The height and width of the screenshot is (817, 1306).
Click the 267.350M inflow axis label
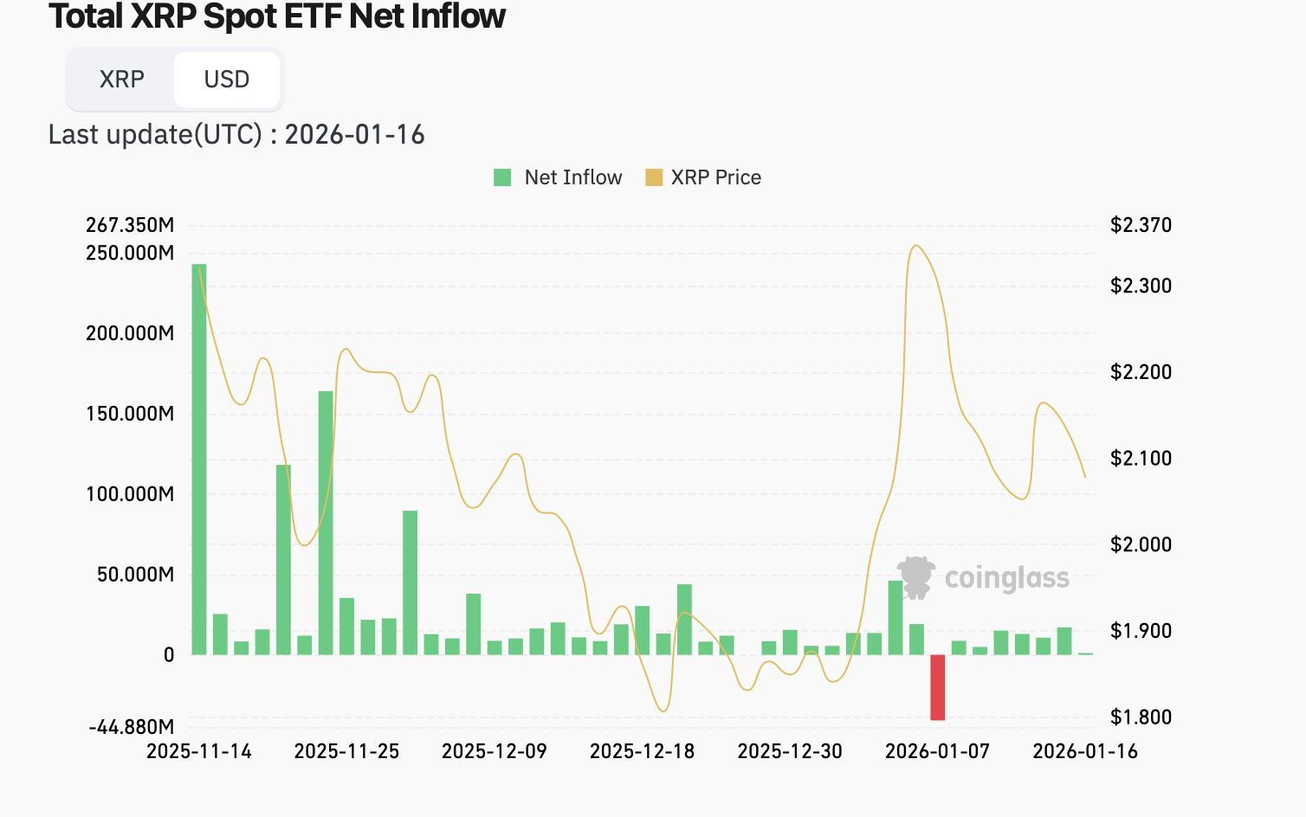pos(130,226)
